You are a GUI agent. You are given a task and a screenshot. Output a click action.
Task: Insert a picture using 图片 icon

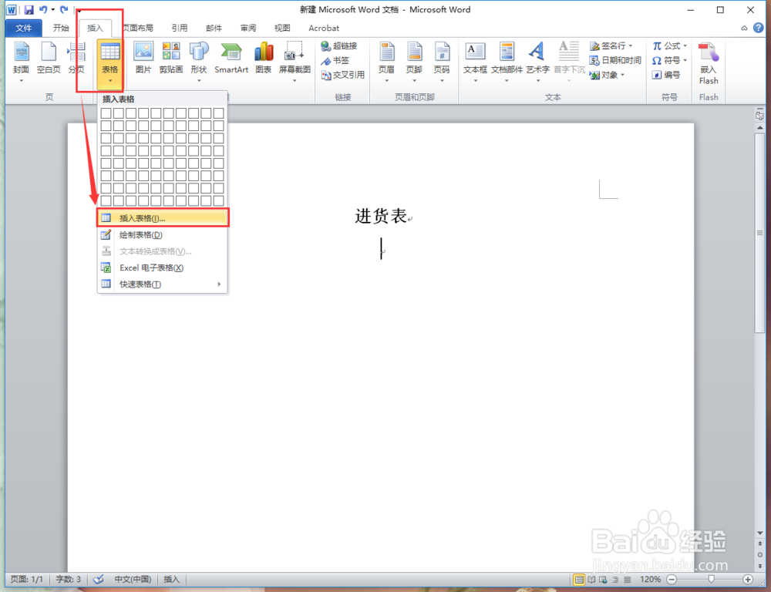point(143,58)
